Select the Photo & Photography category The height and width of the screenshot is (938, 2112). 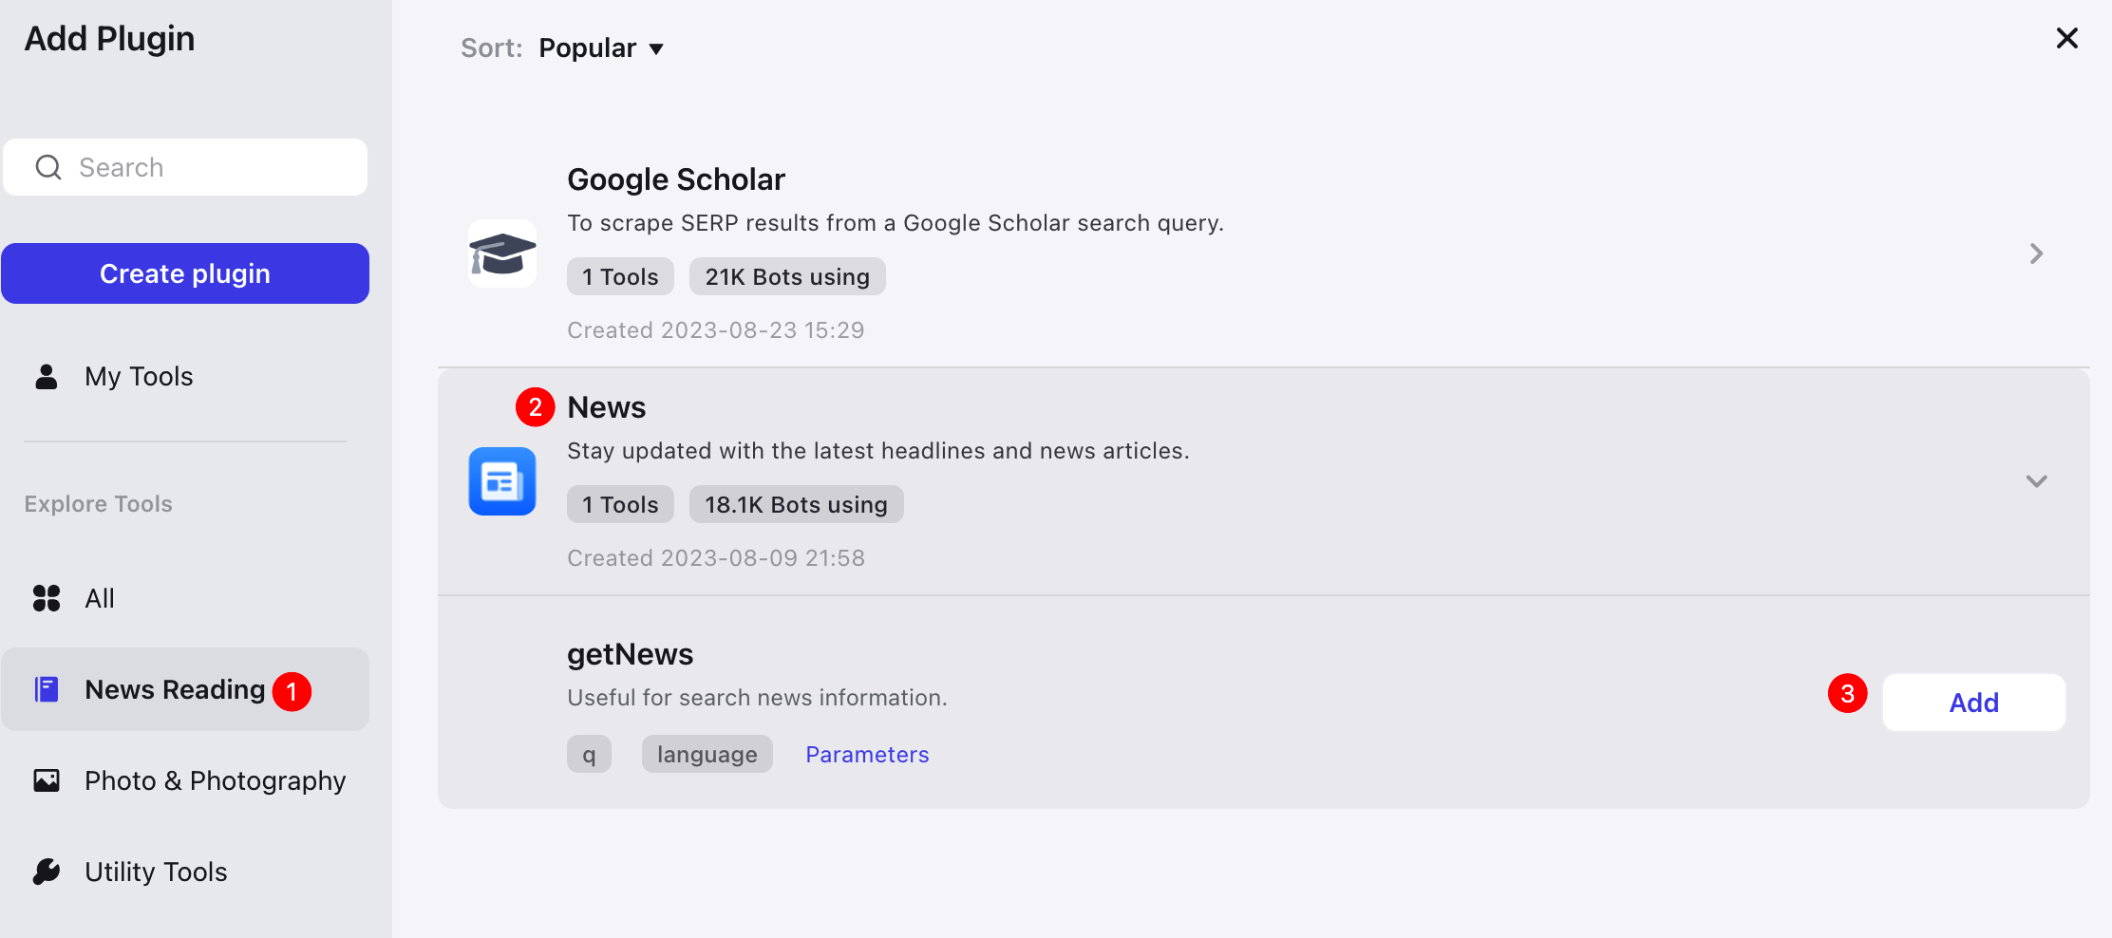tap(185, 780)
